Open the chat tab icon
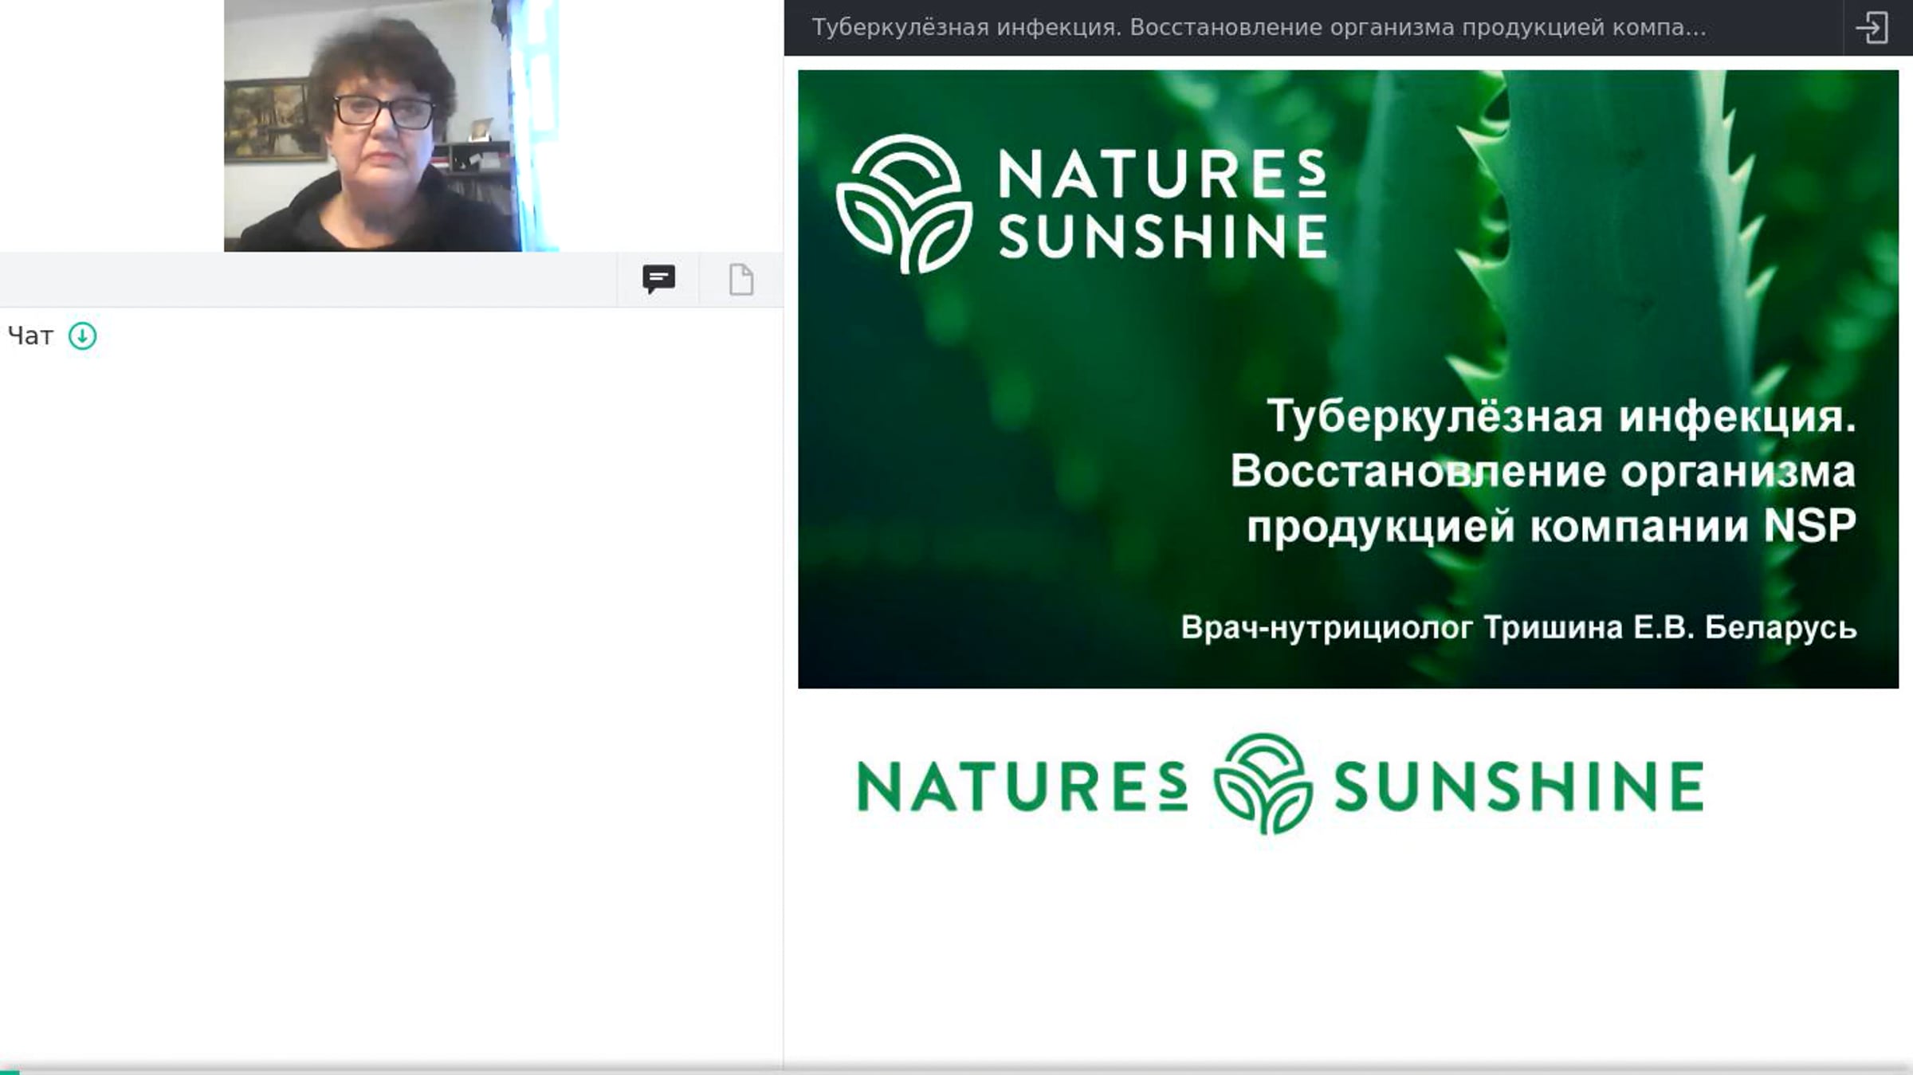The image size is (1913, 1075). click(x=658, y=279)
